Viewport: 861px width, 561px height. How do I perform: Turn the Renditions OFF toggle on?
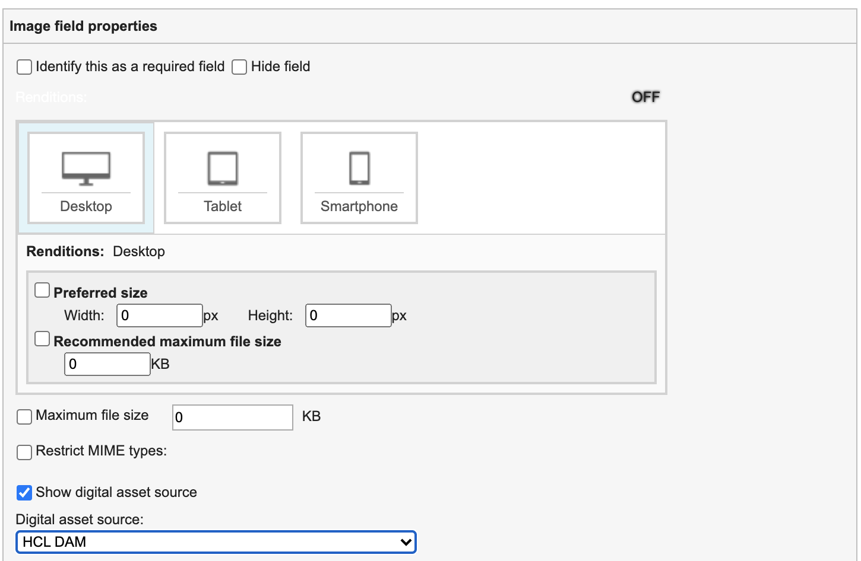click(646, 97)
